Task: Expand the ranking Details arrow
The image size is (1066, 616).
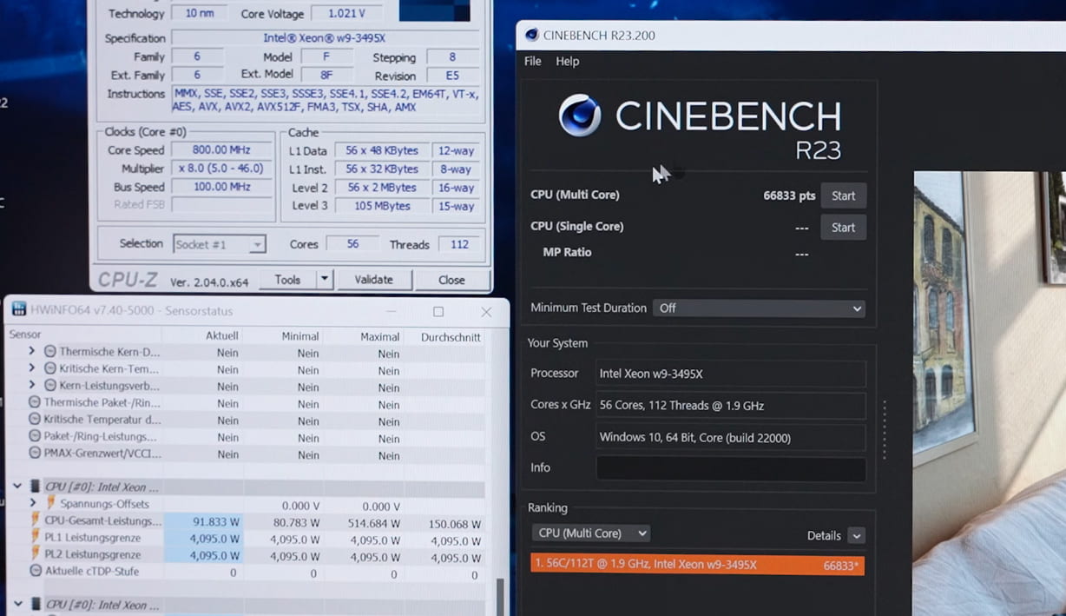Action: click(856, 536)
